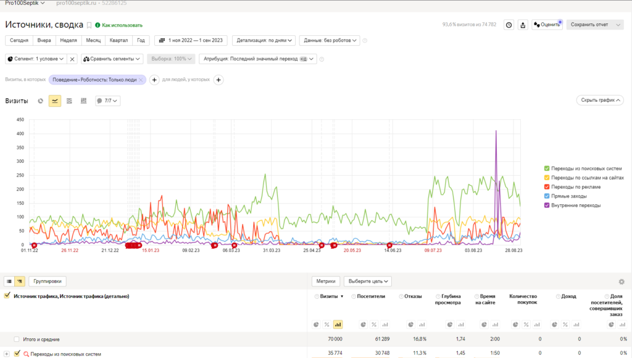This screenshot has width=632, height=358.
Task: Add a visit condition with plus icon
Action: pyautogui.click(x=154, y=80)
